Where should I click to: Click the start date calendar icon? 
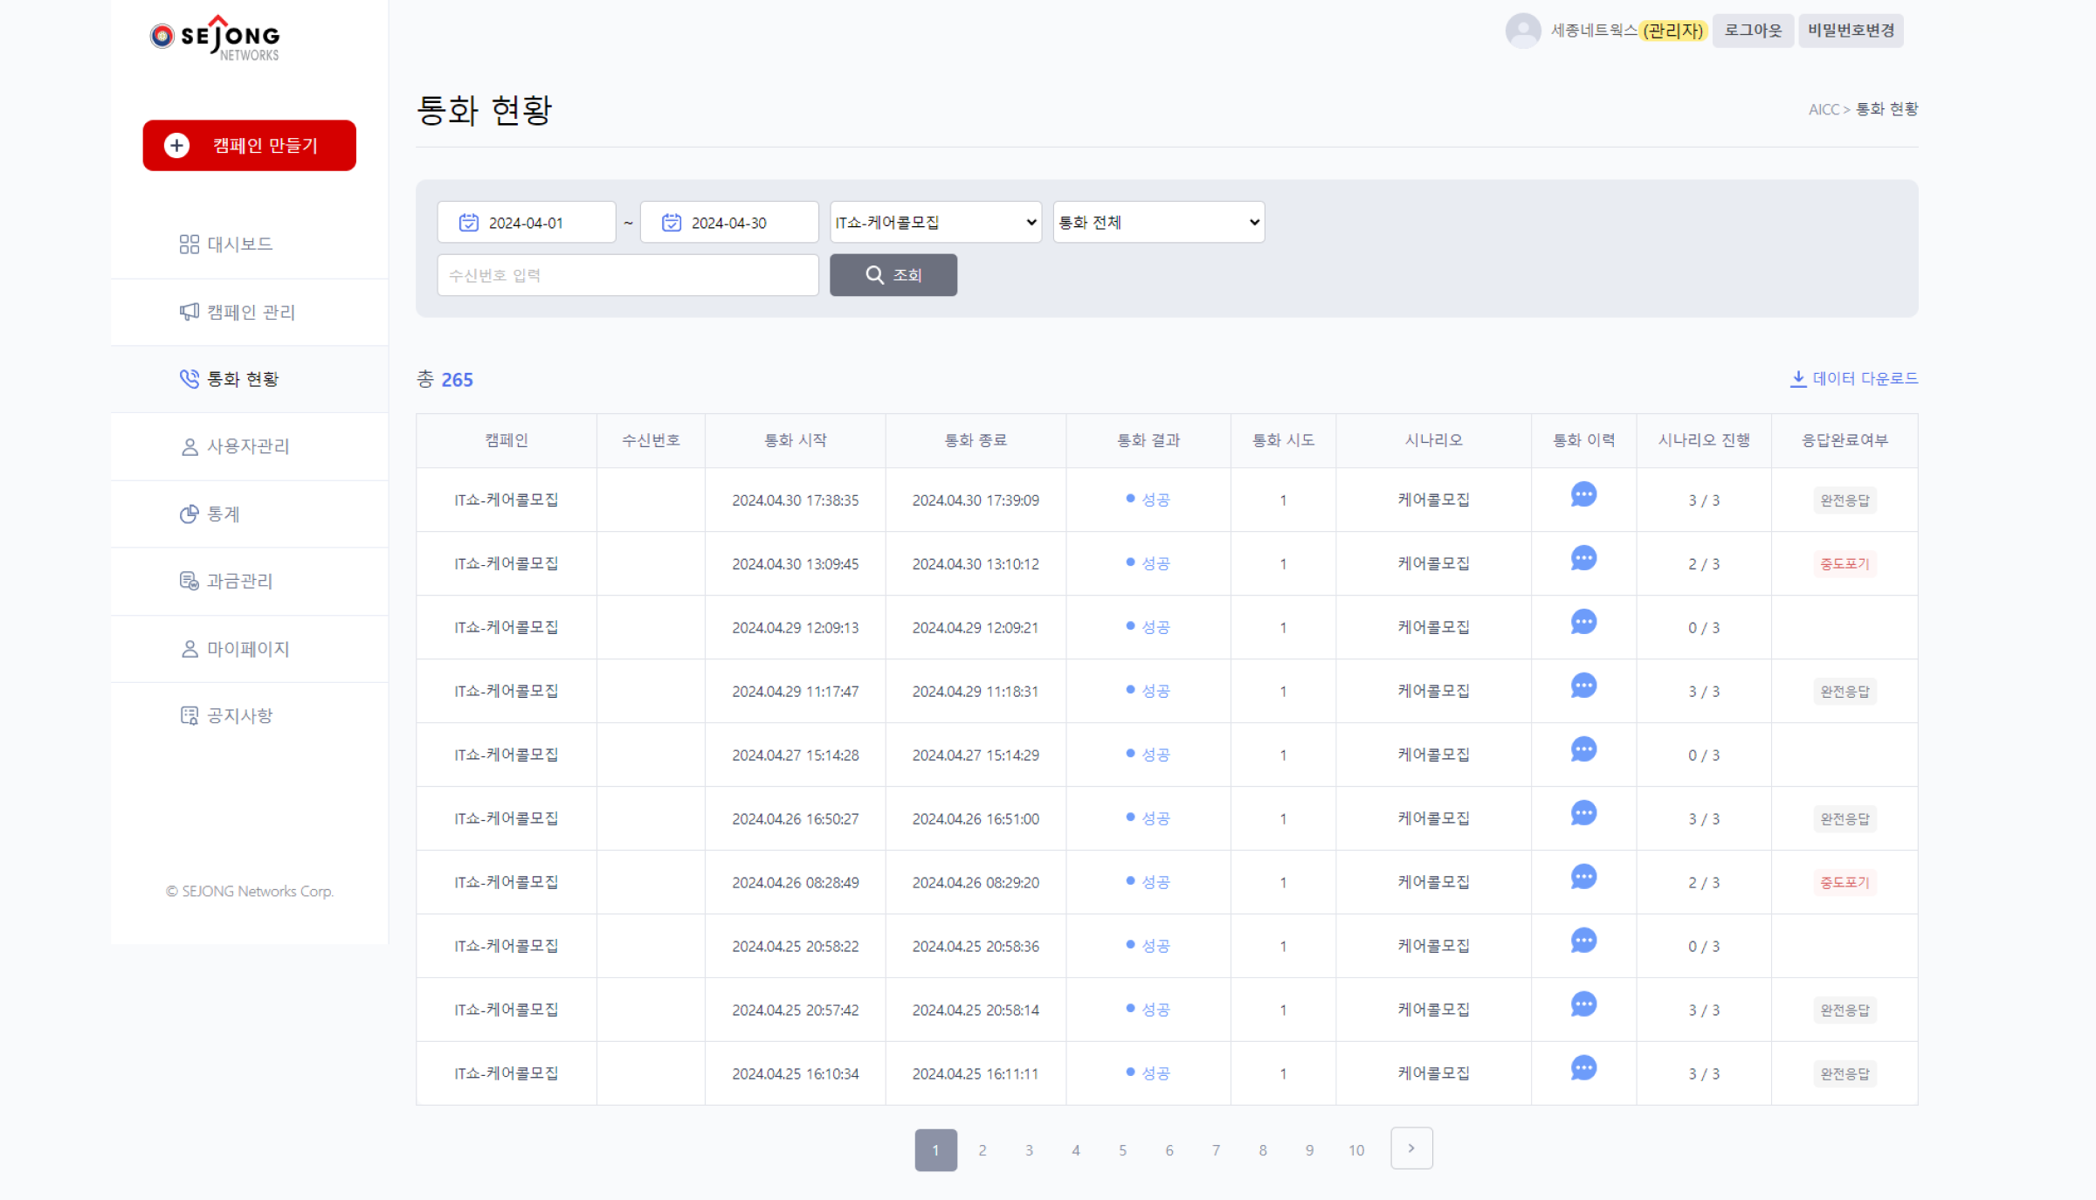click(x=469, y=223)
